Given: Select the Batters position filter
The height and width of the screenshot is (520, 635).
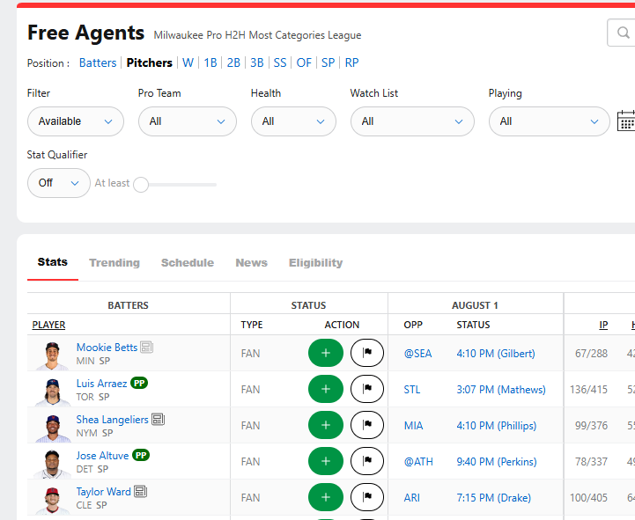Looking at the screenshot, I should 98,62.
